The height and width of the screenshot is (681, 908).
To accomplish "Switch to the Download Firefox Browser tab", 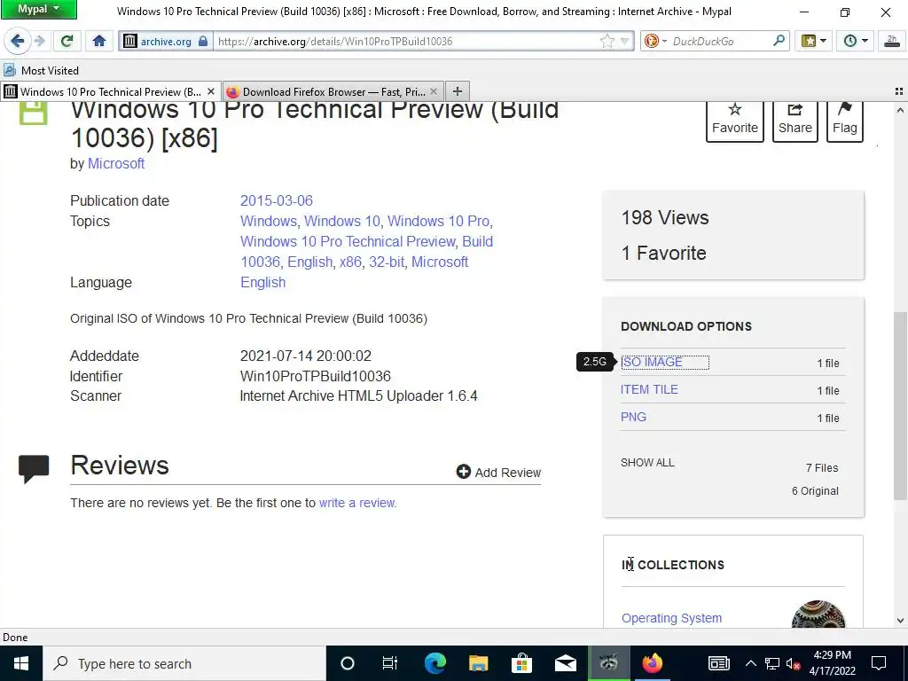I will (x=333, y=91).
